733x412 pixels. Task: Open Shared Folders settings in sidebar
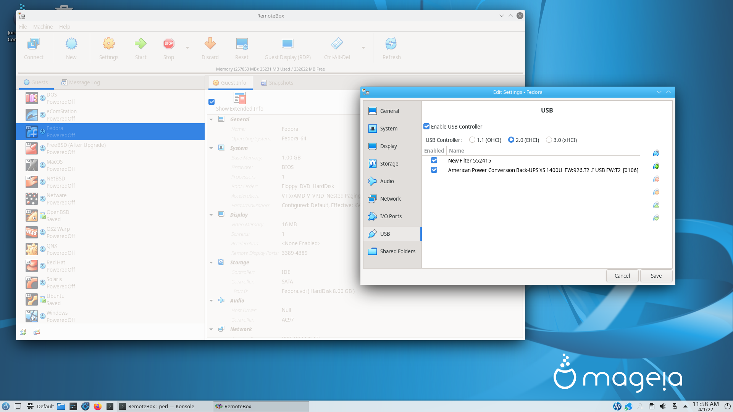397,251
